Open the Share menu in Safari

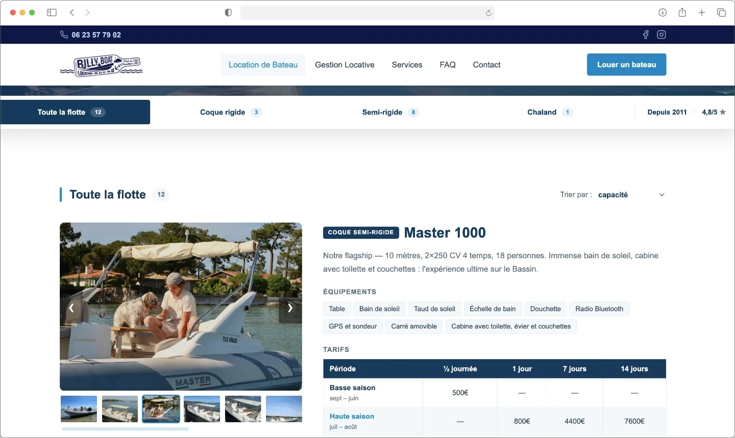point(682,12)
